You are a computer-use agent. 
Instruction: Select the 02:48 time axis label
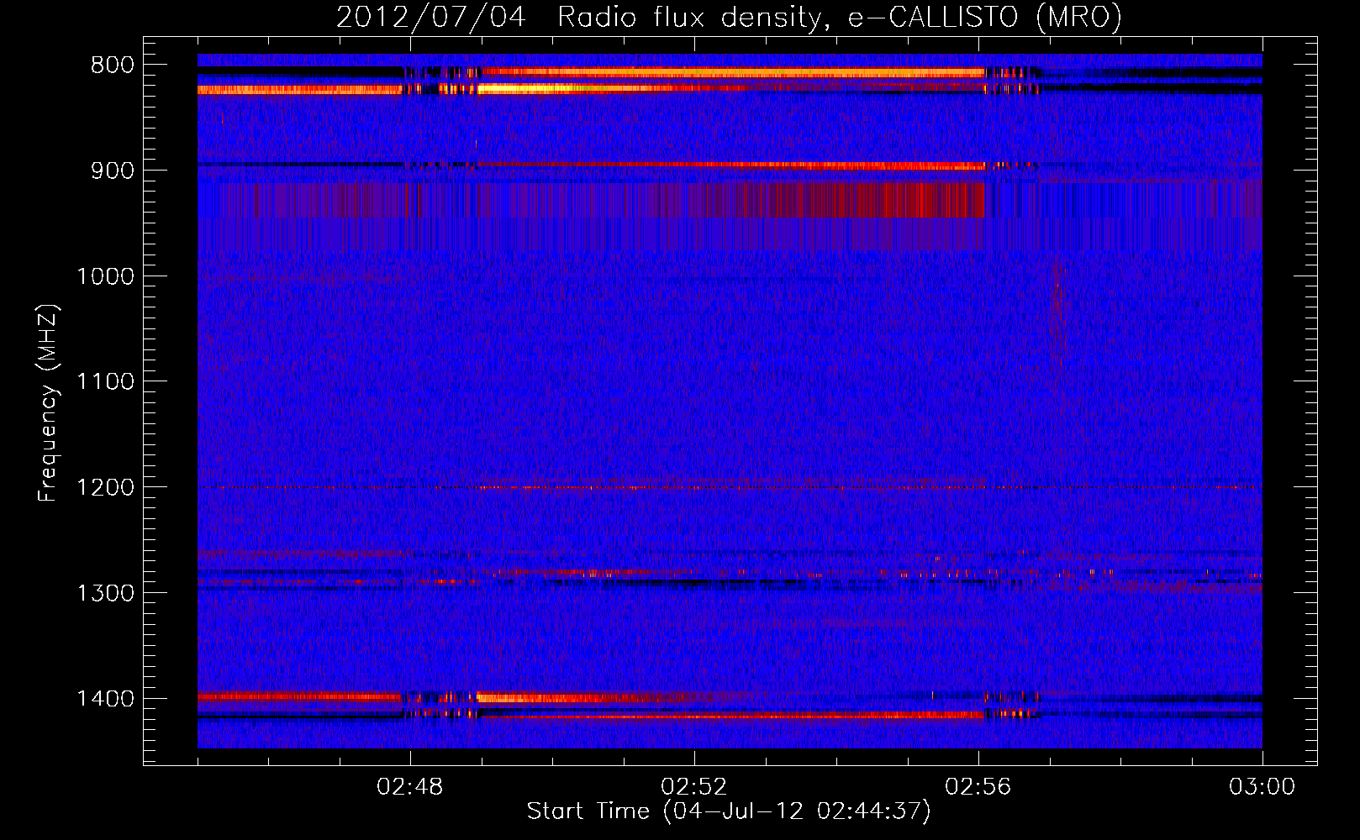tap(410, 787)
